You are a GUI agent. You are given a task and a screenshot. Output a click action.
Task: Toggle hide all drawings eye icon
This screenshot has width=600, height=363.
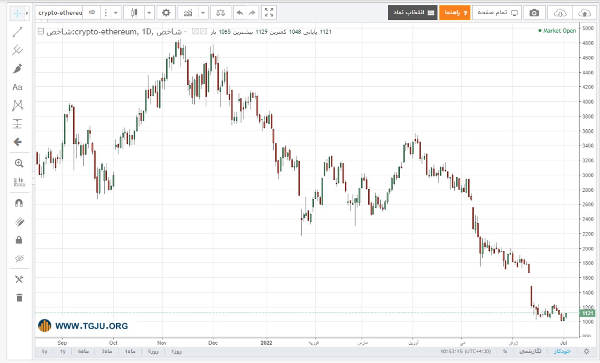[x=19, y=258]
